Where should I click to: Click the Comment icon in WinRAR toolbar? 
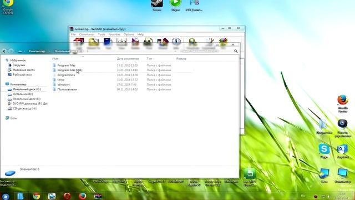(x=210, y=42)
